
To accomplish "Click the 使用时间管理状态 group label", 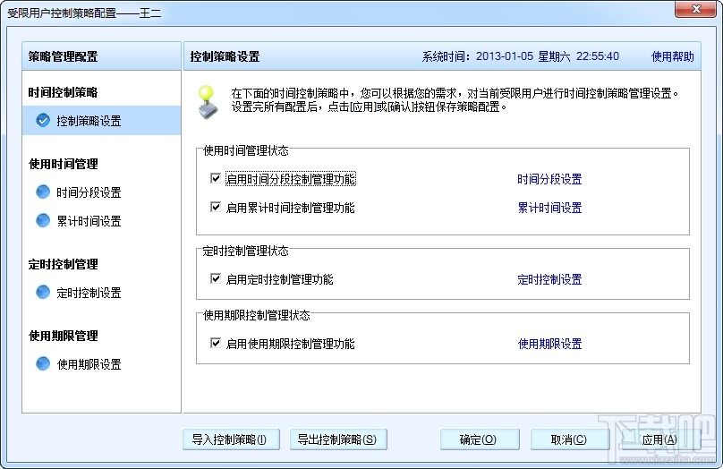I will point(246,150).
